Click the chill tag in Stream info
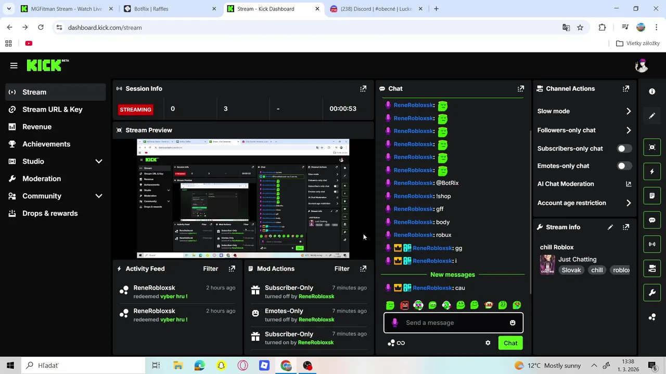This screenshot has width=666, height=374. click(597, 270)
